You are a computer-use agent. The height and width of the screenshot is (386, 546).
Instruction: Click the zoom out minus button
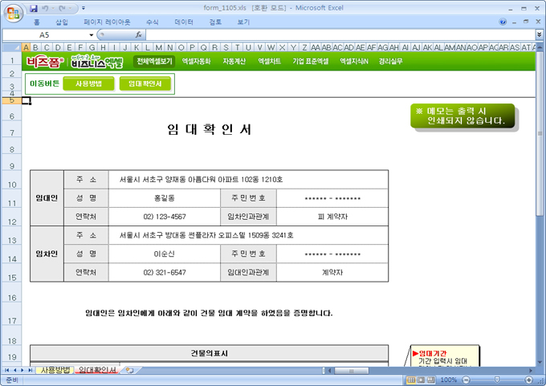[464, 380]
